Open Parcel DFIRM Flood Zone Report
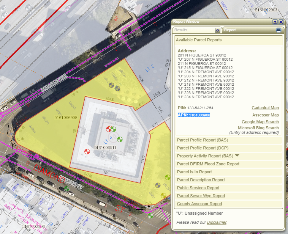Viewport: 288px width, 234px height. point(208,164)
